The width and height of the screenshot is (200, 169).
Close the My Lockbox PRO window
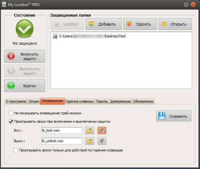point(193,5)
